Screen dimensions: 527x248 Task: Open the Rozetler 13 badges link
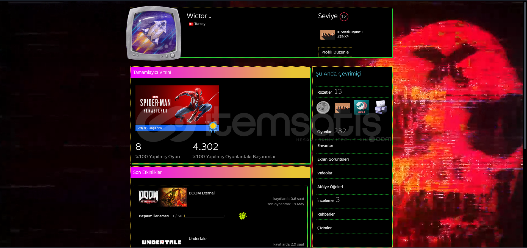tap(353, 92)
